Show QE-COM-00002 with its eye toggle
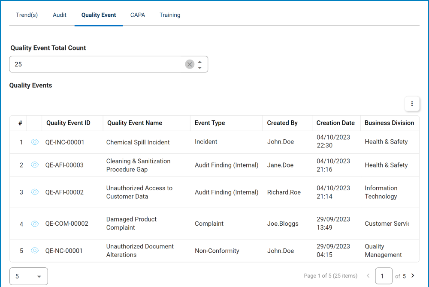429x287 pixels. (x=34, y=224)
